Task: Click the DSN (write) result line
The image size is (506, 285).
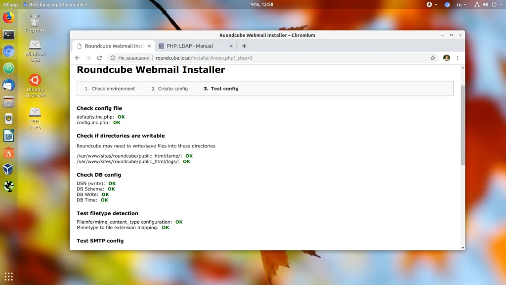Action: click(96, 183)
